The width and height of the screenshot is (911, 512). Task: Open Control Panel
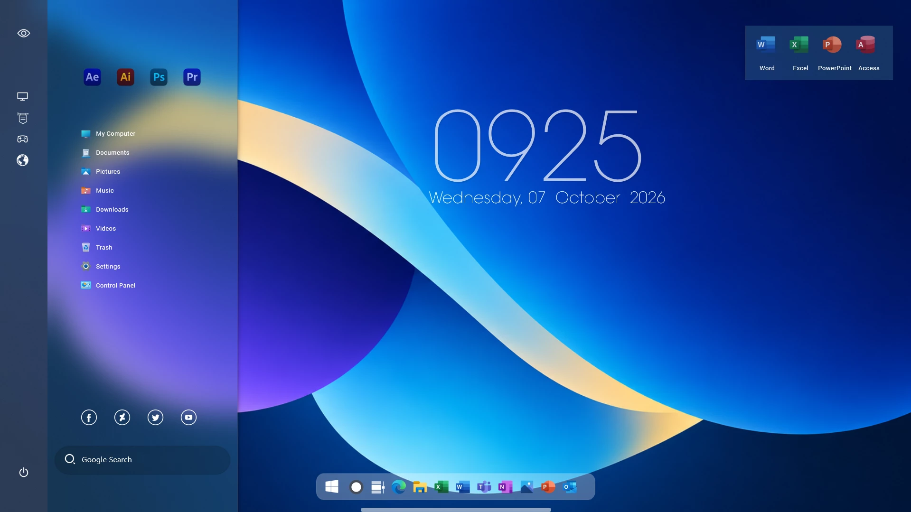pos(108,286)
